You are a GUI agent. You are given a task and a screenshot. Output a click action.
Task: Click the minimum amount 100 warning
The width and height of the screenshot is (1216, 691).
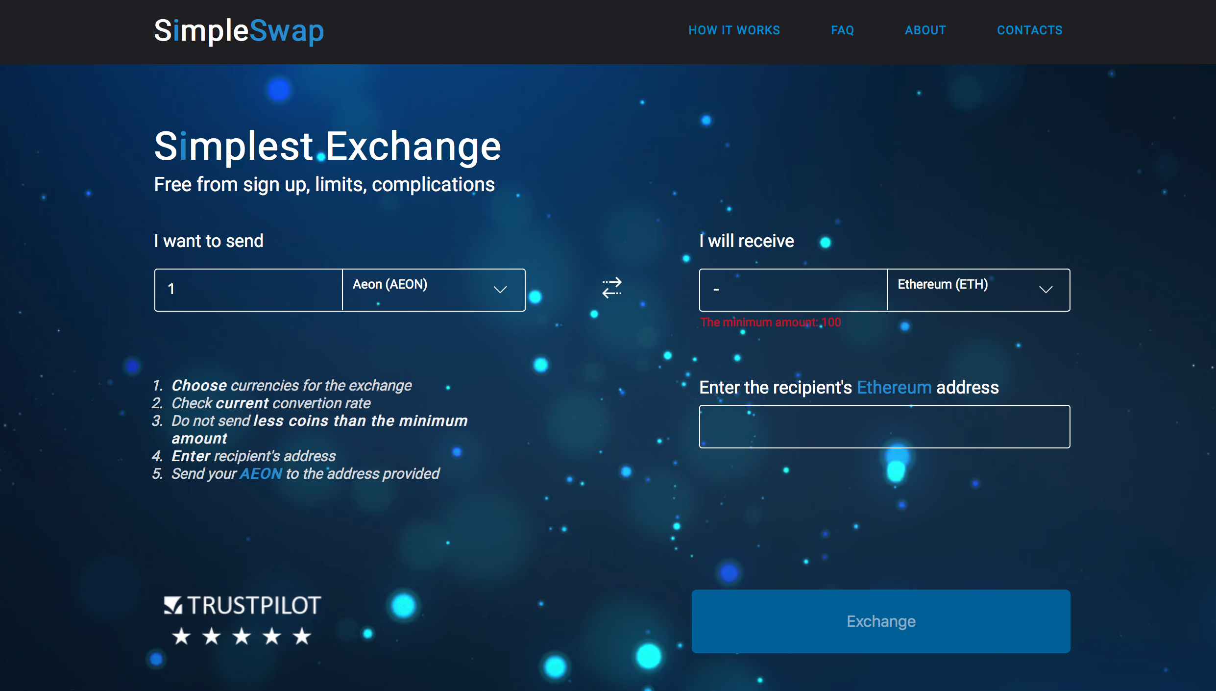[x=770, y=322]
